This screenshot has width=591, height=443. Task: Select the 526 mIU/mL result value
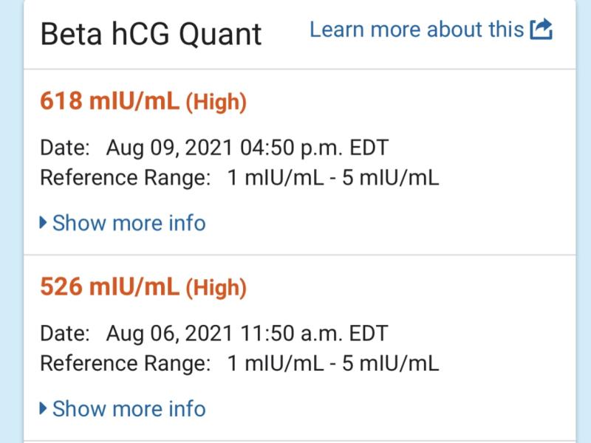click(109, 287)
